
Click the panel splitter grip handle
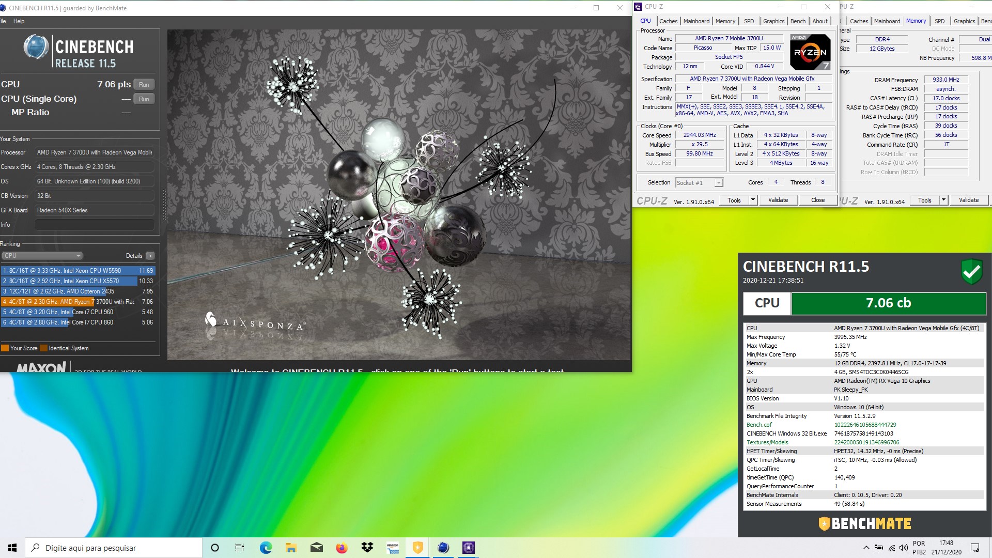point(165,205)
